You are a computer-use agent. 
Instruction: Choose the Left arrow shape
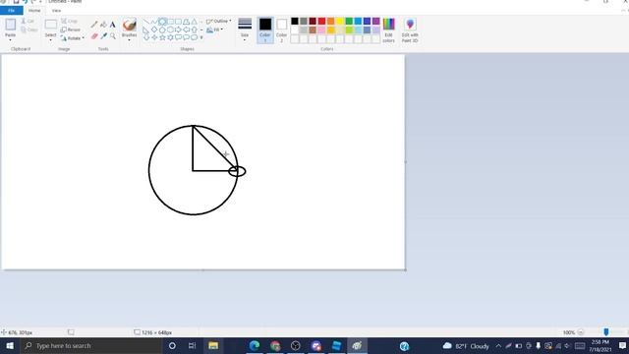(186, 29)
